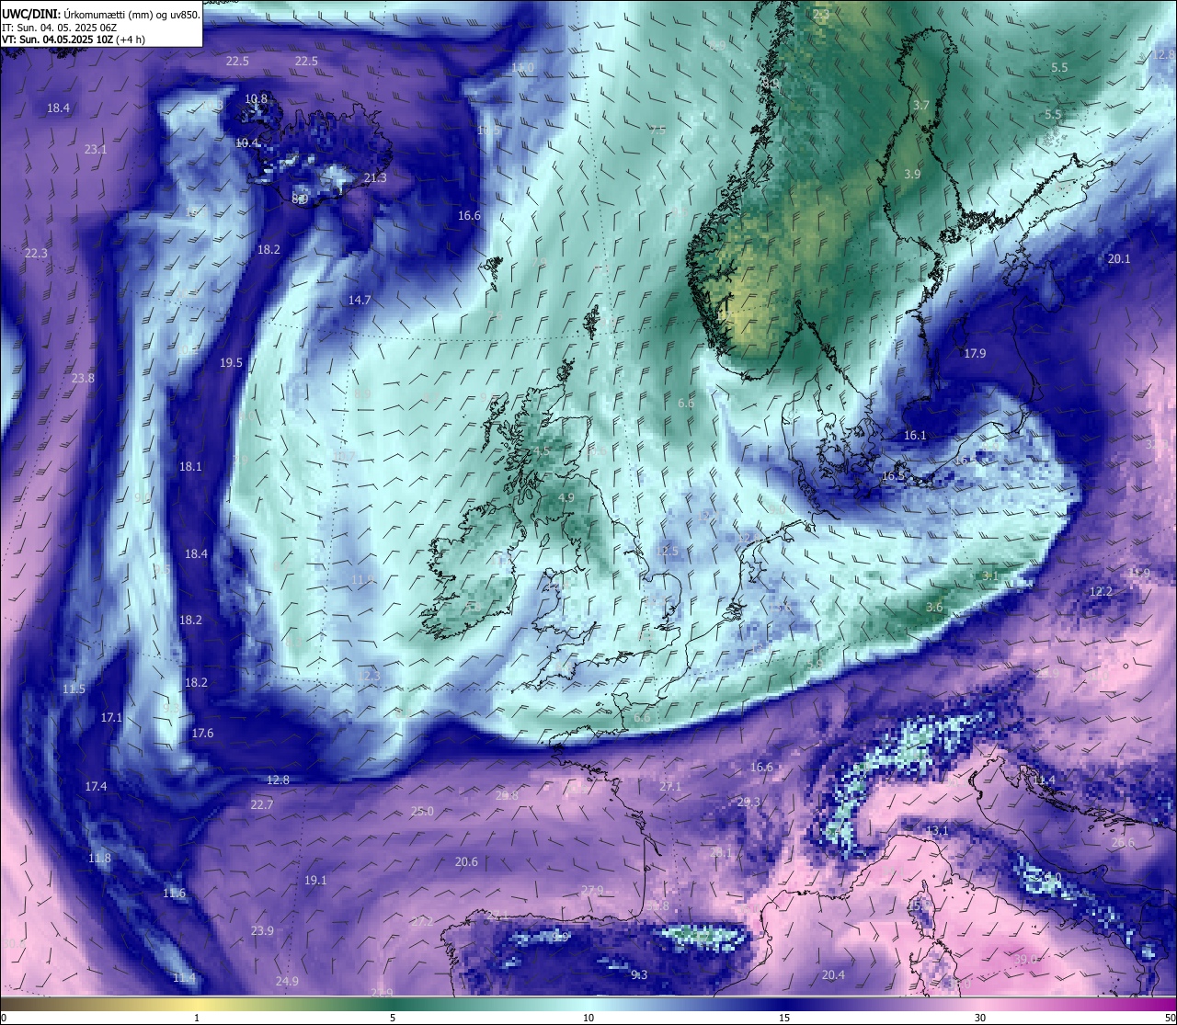Select the 20.1 map value
1177x1025 pixels.
tap(1119, 258)
